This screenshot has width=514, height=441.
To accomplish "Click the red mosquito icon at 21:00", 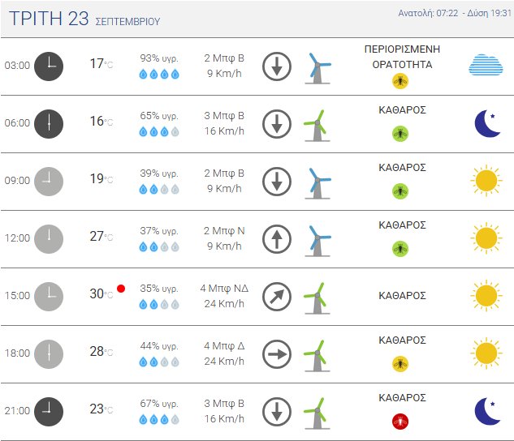I will (x=400, y=421).
